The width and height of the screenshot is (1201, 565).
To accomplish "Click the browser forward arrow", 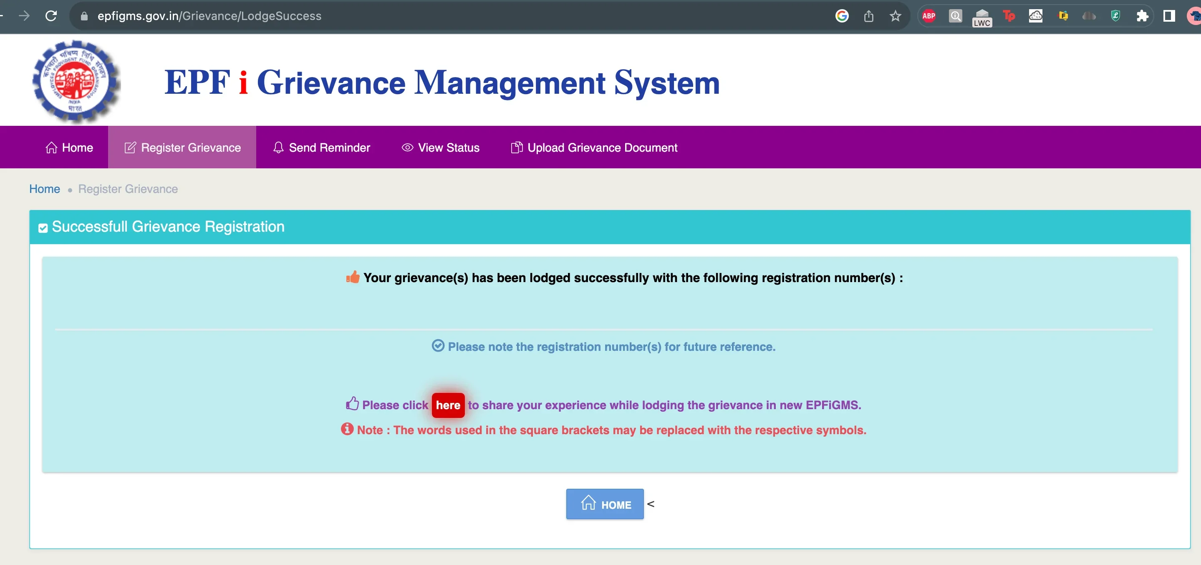I will [x=24, y=16].
